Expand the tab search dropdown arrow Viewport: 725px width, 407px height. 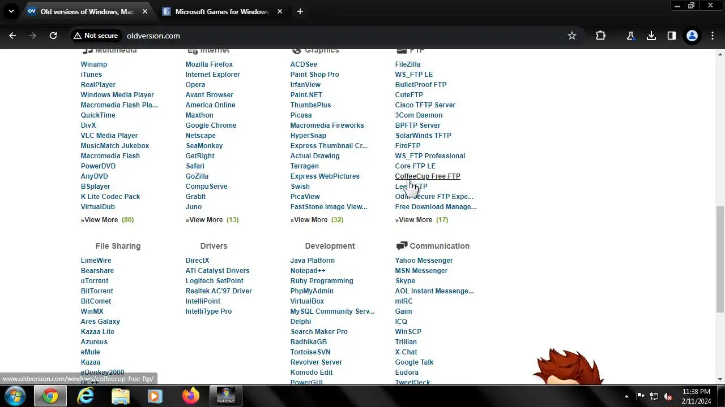[11, 11]
